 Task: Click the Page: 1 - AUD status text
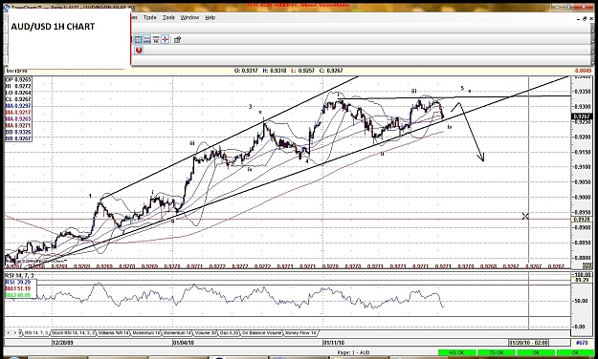click(x=353, y=353)
